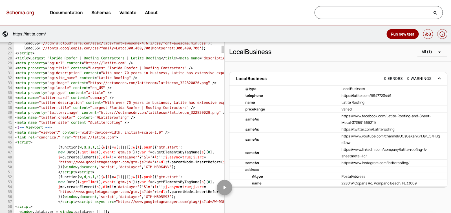Open the YouTube channel sameAs URL
This screenshot has height=213, width=451.
[x=390, y=139]
